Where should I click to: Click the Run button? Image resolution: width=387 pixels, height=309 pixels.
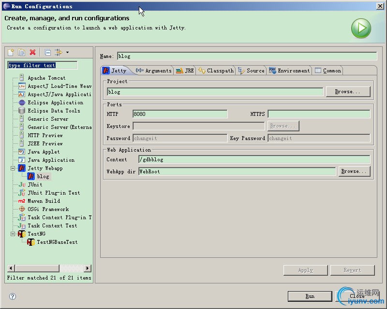point(310,296)
